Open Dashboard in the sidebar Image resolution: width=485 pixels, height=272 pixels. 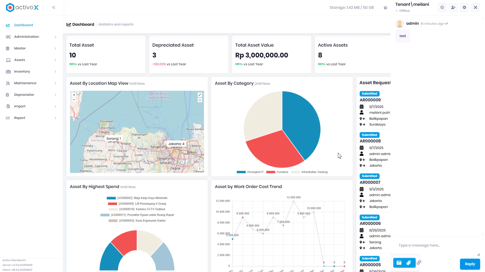[24, 25]
